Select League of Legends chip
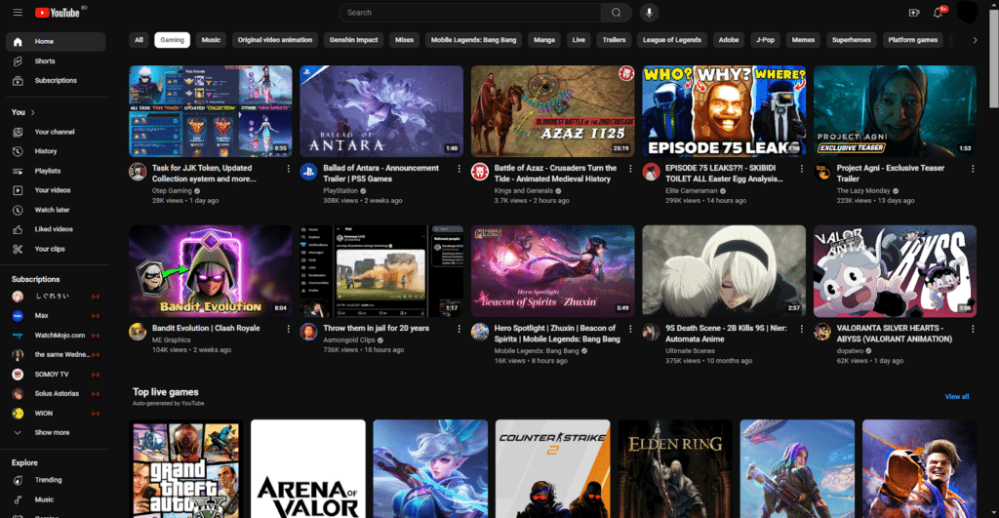 [672, 39]
